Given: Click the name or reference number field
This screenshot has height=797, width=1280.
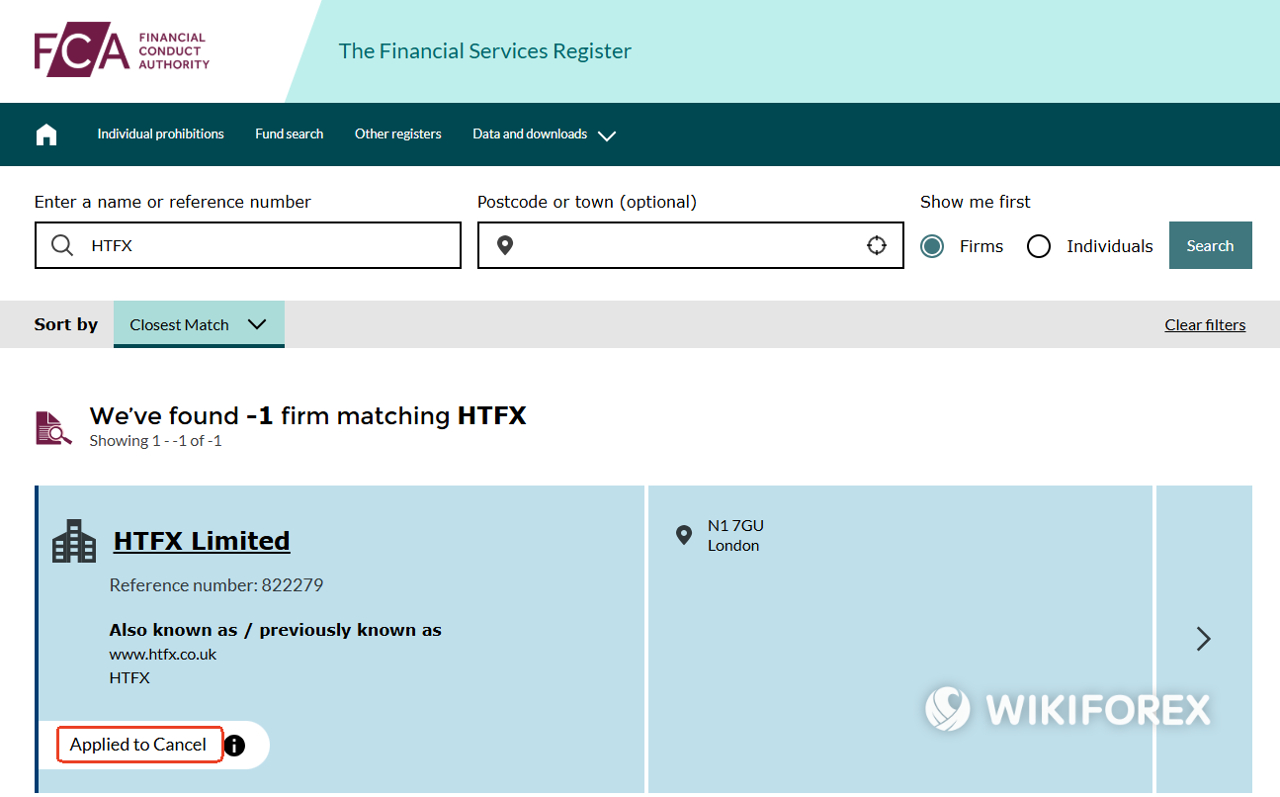Looking at the screenshot, I should [x=248, y=245].
